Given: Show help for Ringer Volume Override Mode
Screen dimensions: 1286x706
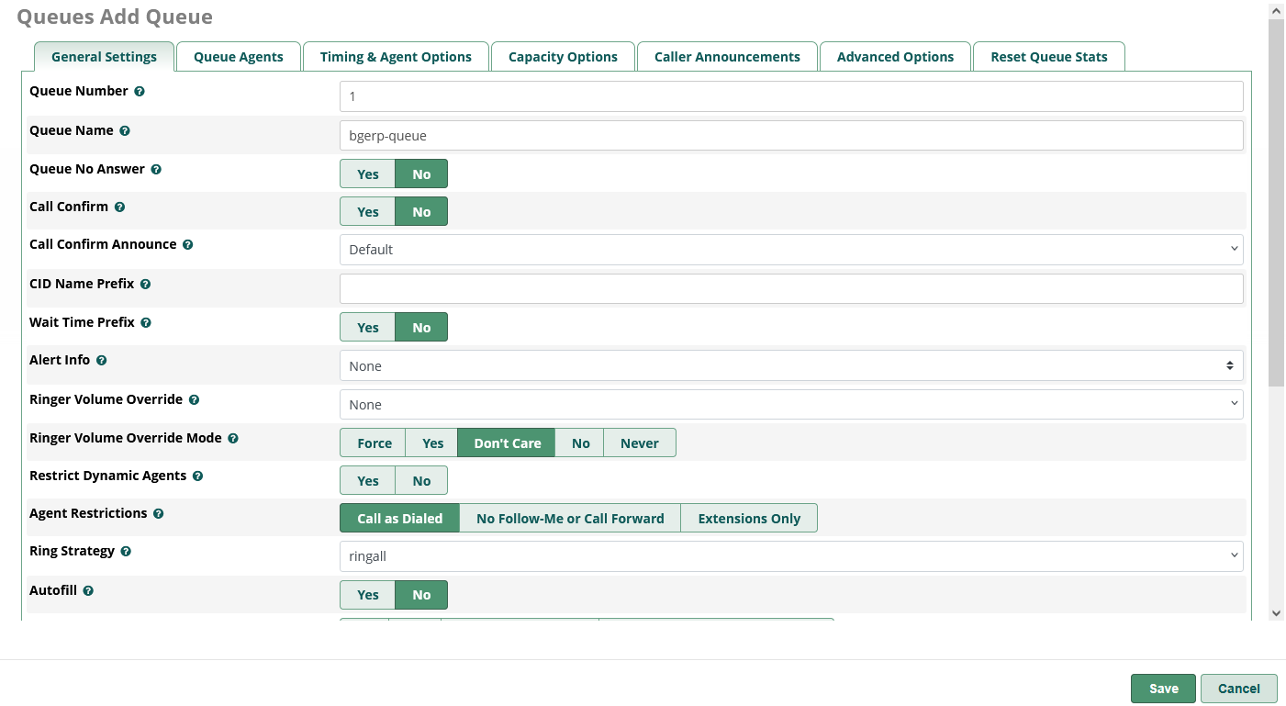Looking at the screenshot, I should tap(233, 439).
